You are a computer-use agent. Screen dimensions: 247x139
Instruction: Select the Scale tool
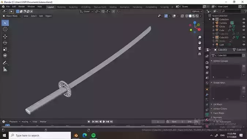click(5, 49)
